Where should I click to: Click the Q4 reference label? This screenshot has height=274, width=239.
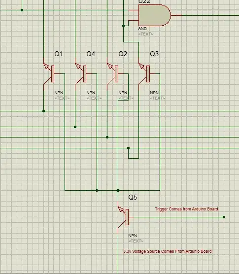coord(91,54)
